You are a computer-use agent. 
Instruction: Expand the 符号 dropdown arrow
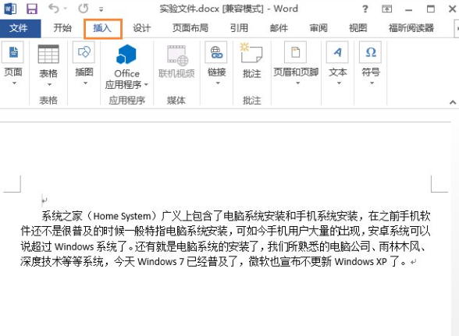pos(372,83)
